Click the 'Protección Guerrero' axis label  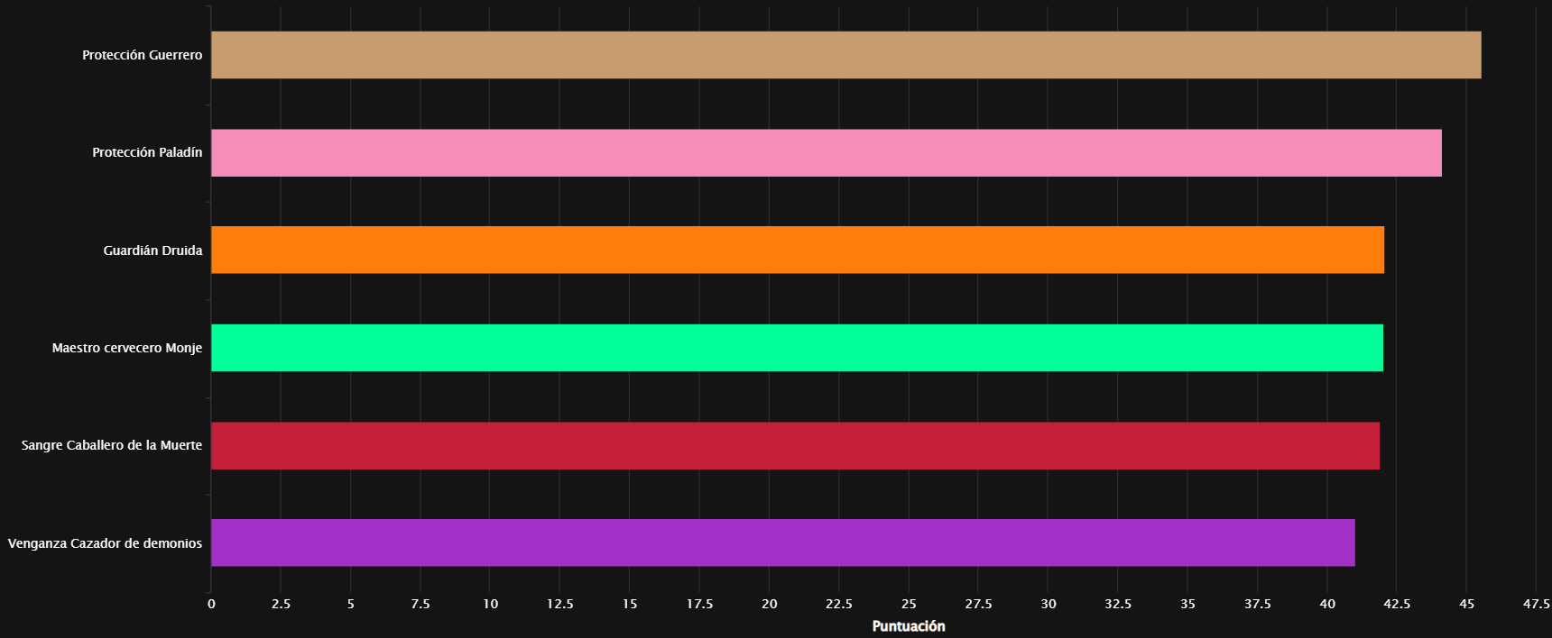(143, 55)
